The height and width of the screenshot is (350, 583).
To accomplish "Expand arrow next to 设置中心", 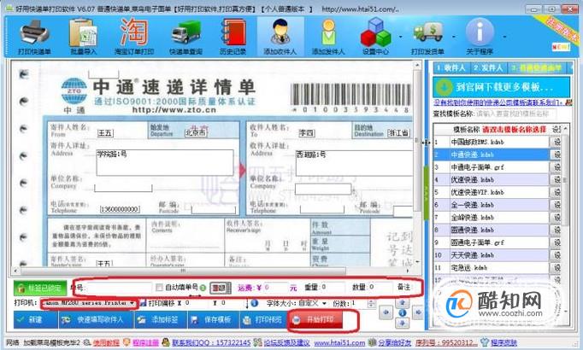I will point(400,37).
